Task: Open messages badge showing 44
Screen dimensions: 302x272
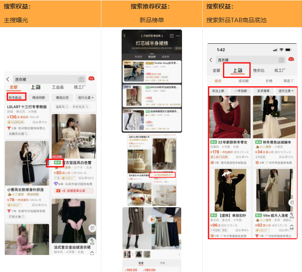Action: pyautogui.click(x=91, y=79)
